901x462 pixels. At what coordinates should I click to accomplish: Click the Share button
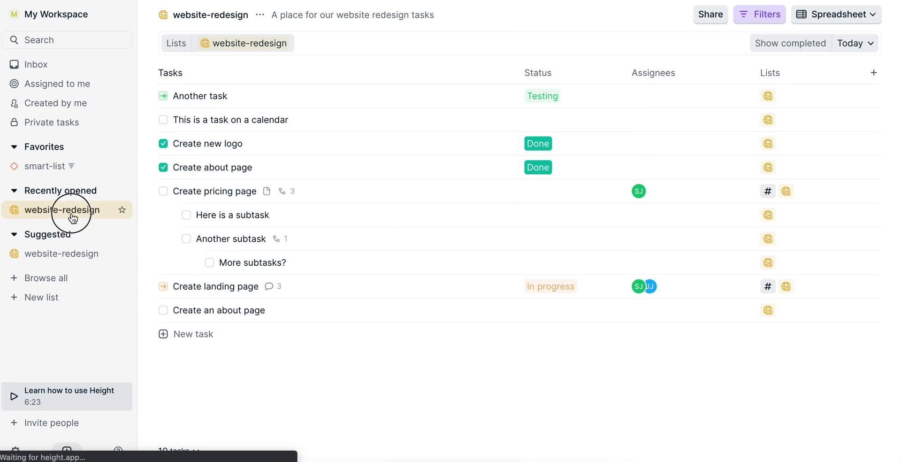click(x=710, y=15)
